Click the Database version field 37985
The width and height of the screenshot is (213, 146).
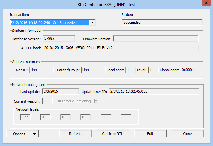58,39
